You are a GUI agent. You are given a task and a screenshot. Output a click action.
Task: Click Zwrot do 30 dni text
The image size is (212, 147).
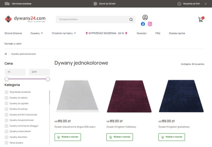(x=107, y=4)
